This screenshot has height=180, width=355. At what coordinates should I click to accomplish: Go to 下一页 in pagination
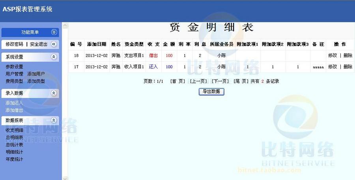click(x=220, y=81)
